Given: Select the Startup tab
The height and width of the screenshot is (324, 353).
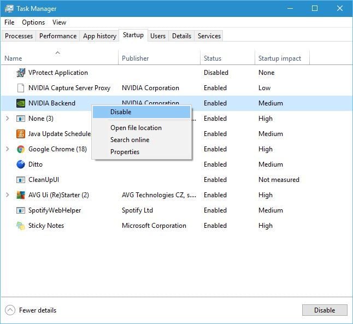Looking at the screenshot, I should tap(133, 35).
